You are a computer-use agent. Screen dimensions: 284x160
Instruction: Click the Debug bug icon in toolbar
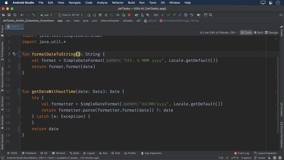[x=106, y=15]
